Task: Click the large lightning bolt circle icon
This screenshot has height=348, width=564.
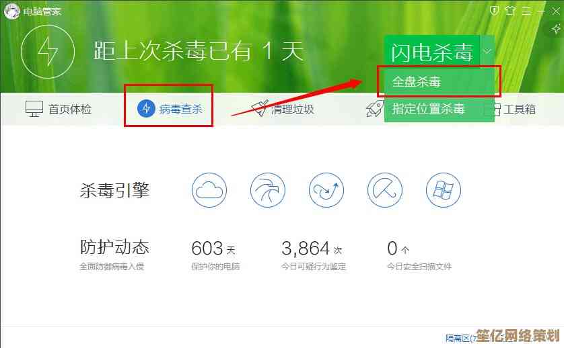Action: (x=47, y=51)
